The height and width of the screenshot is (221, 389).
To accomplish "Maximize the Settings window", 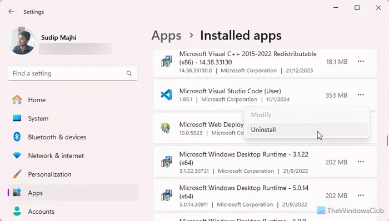I will [357, 8].
